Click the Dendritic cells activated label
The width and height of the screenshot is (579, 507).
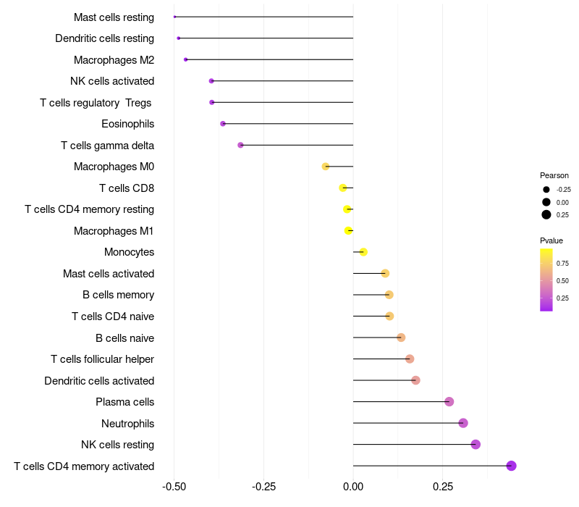(99, 381)
